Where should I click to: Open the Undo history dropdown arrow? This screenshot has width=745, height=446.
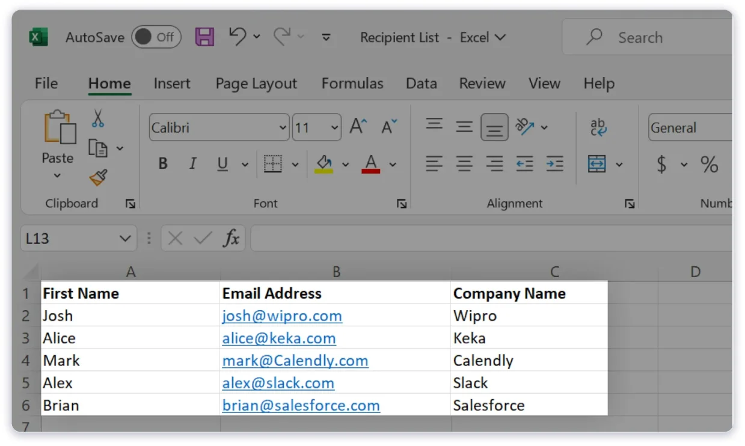click(257, 37)
